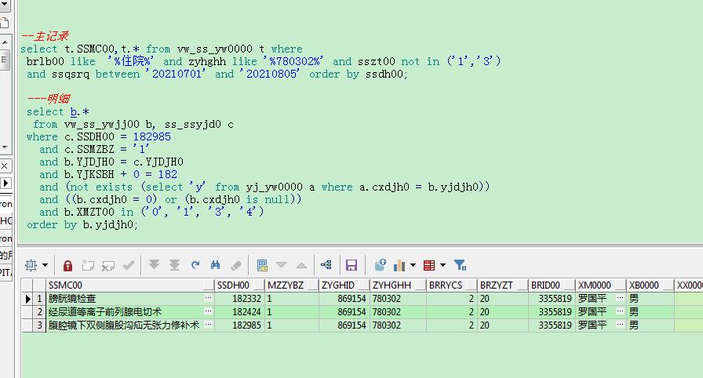Click the ZYGHID column header
This screenshot has width=703, height=378.
point(344,285)
